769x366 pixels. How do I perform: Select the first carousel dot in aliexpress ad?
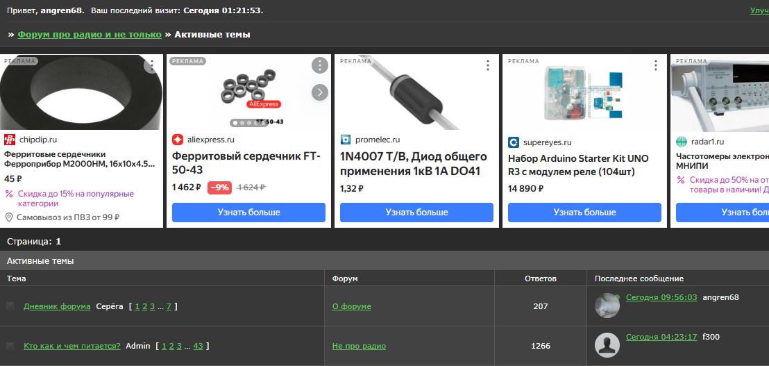click(x=235, y=123)
